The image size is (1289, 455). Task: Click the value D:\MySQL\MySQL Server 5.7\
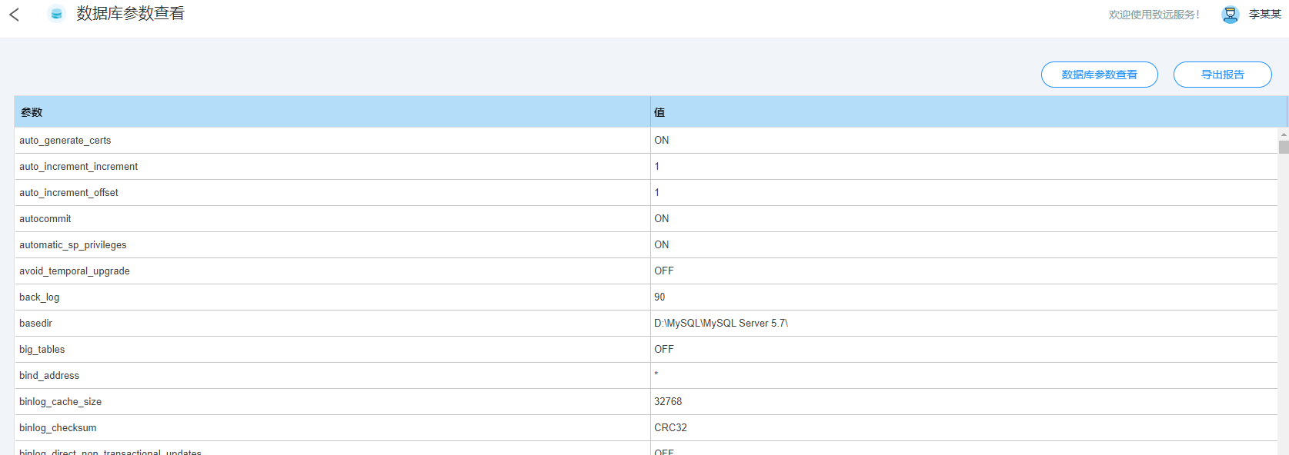(x=721, y=324)
